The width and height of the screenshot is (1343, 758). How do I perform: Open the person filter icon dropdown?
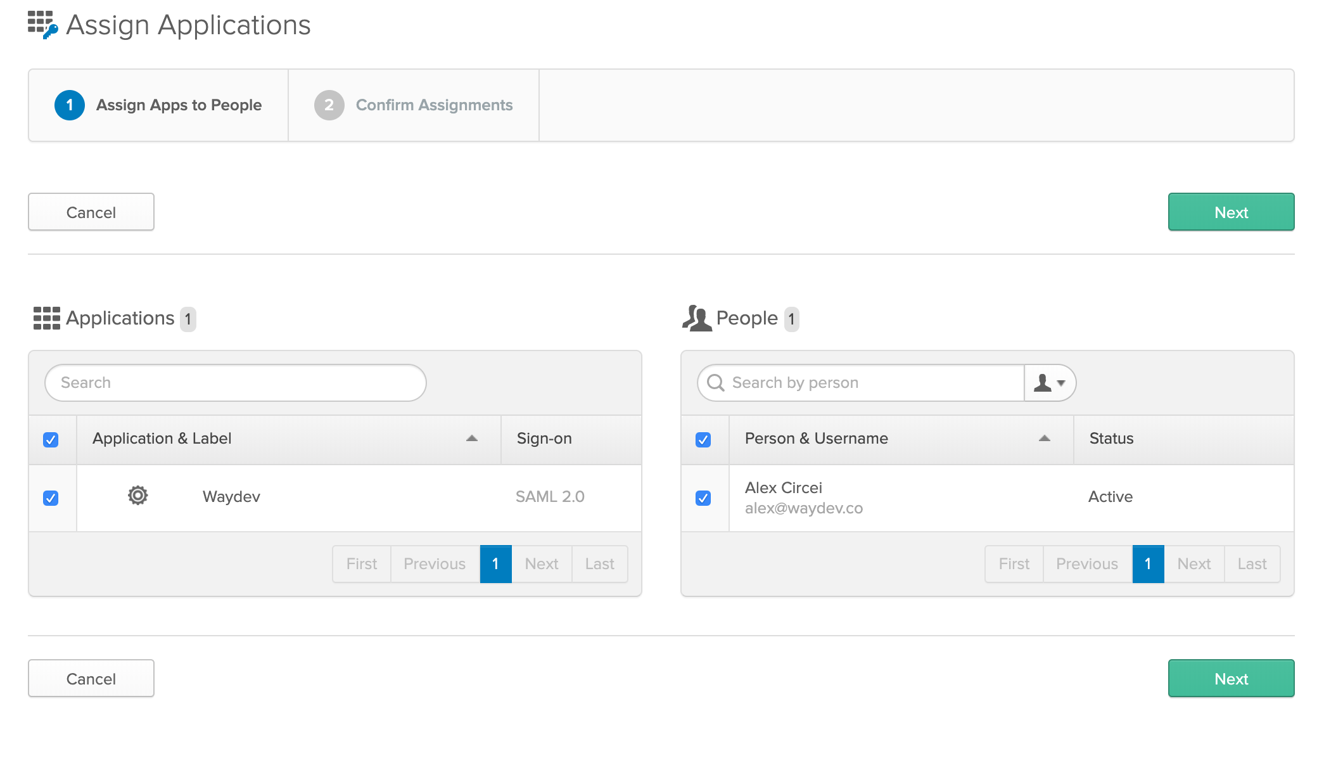tap(1050, 383)
